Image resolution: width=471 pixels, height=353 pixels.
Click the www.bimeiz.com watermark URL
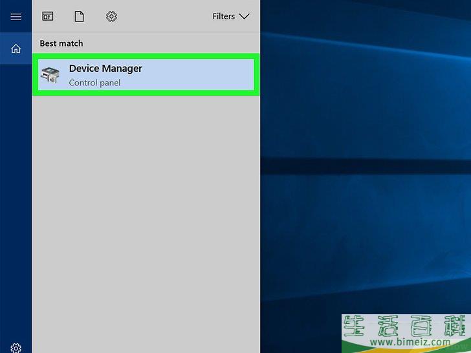(406, 342)
